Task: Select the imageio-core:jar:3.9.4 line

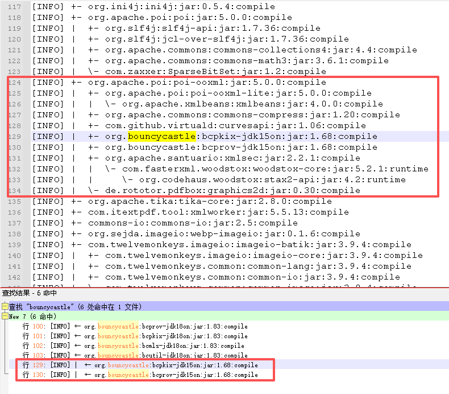Action: [x=227, y=256]
